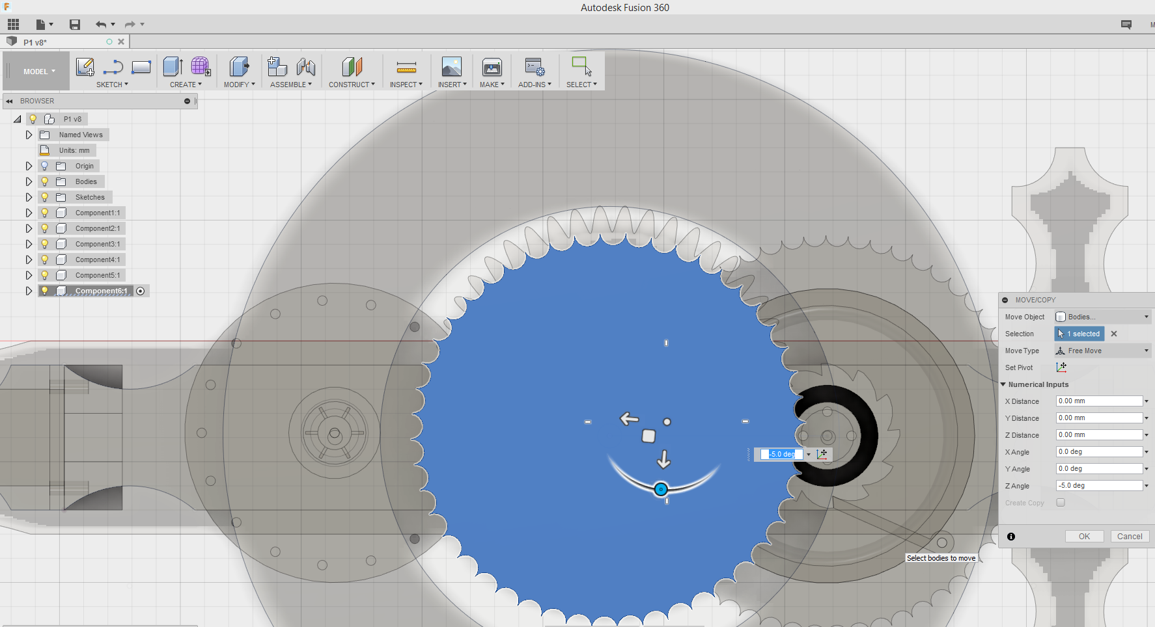The width and height of the screenshot is (1155, 627).
Task: Collapse the root P1 v8 node
Action: click(x=18, y=119)
